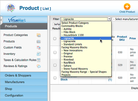Viewport: 138px width, 101px height.
Task: Click the Inventory chart icon
Action: (39, 54)
